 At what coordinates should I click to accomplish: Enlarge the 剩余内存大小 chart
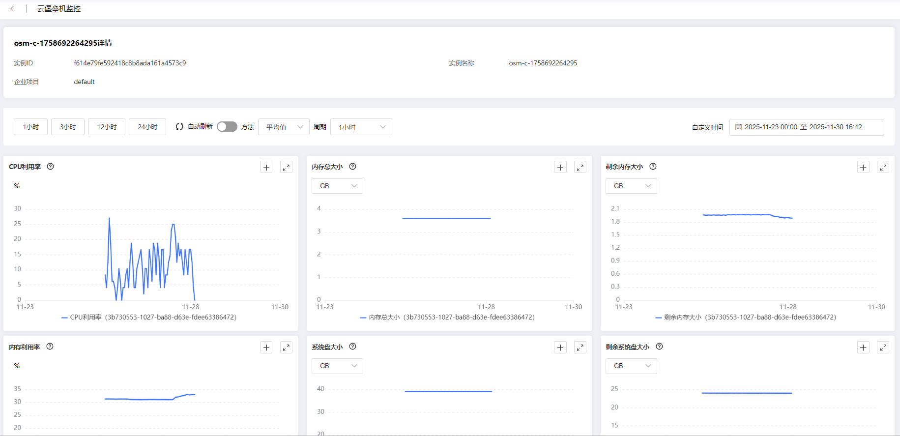click(883, 167)
